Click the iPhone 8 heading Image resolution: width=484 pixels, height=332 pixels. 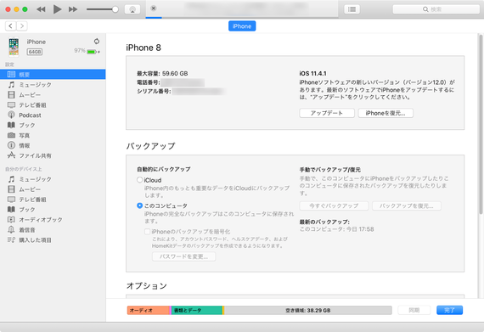point(144,48)
